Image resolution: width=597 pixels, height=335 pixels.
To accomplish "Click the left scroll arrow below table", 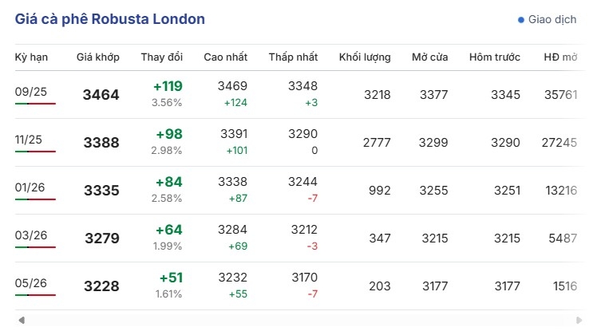I will (x=22, y=320).
